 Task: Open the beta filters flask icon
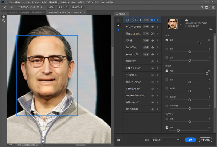[x=118, y=25]
